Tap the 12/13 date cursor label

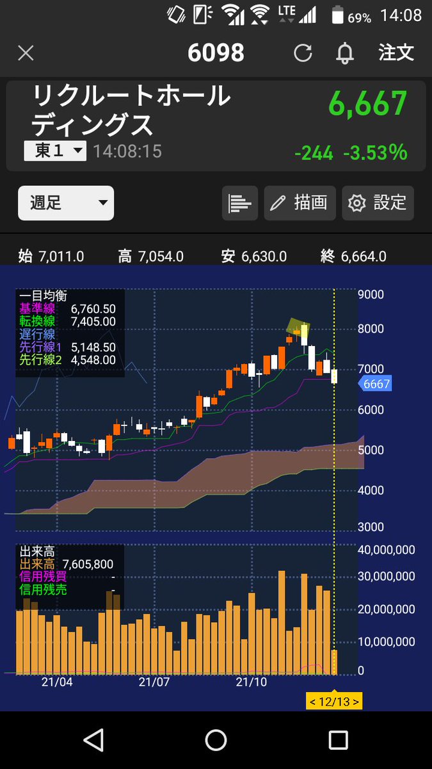click(334, 701)
